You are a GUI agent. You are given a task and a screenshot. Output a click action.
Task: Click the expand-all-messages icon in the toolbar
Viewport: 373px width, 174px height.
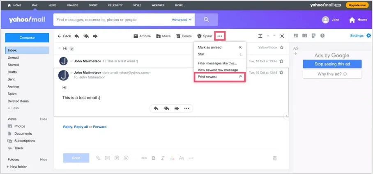point(260,36)
